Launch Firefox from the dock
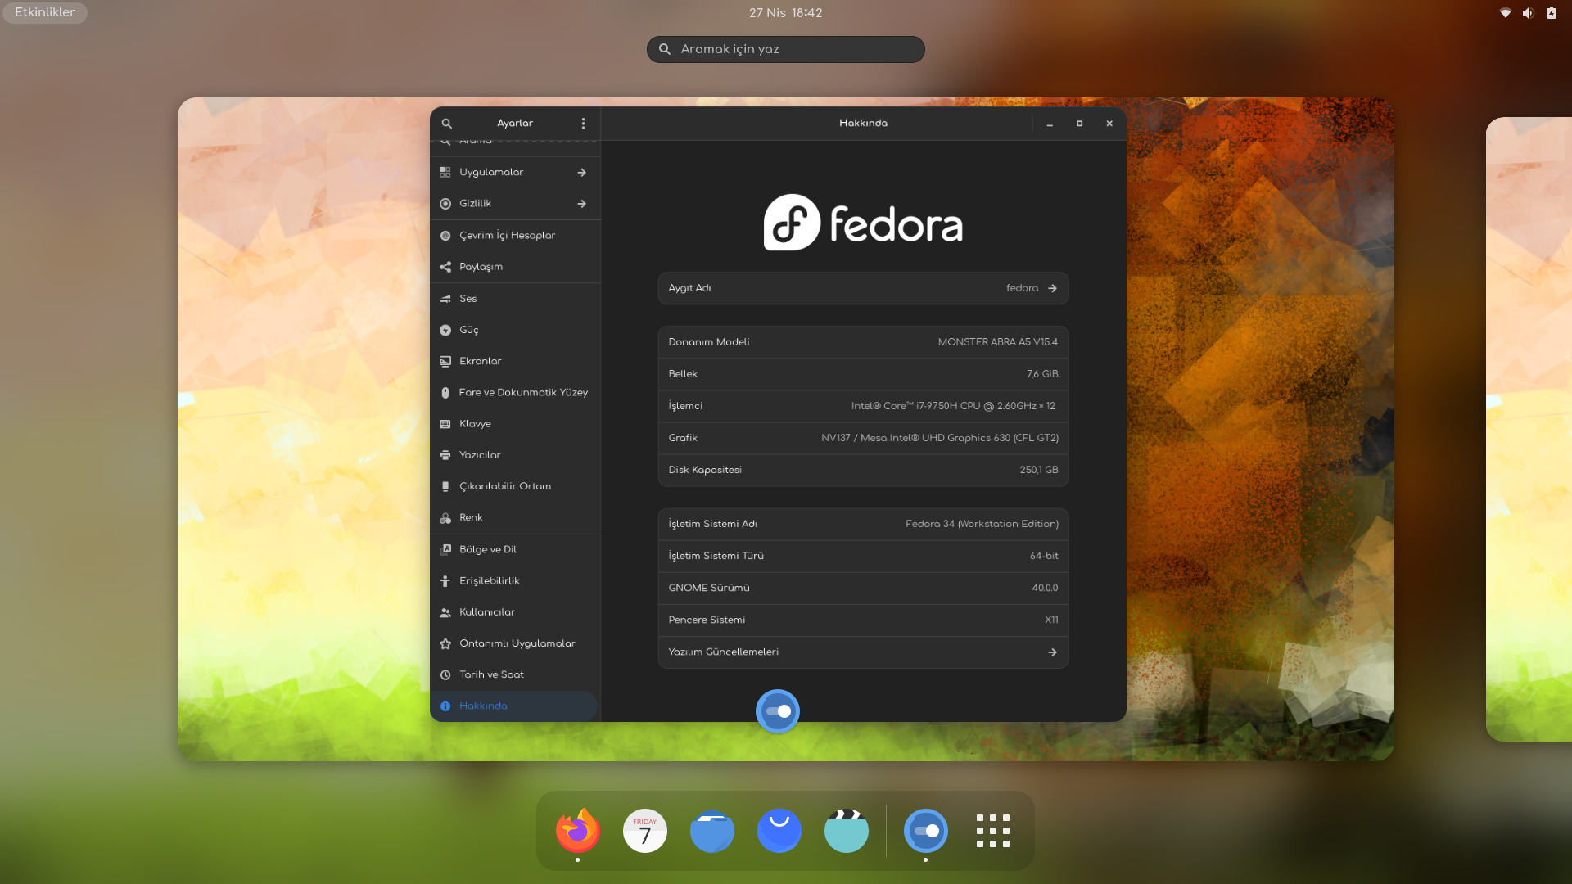This screenshot has height=884, width=1572. click(577, 831)
